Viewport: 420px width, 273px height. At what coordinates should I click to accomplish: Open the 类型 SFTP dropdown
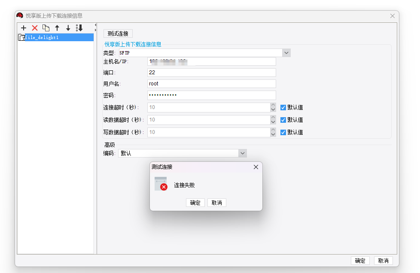coord(286,53)
